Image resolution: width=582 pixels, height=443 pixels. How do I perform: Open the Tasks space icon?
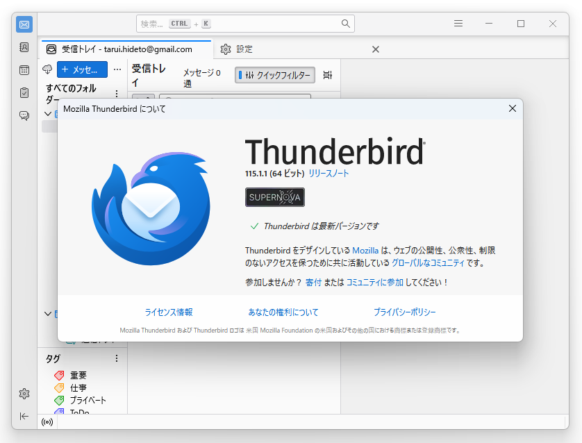tap(24, 91)
